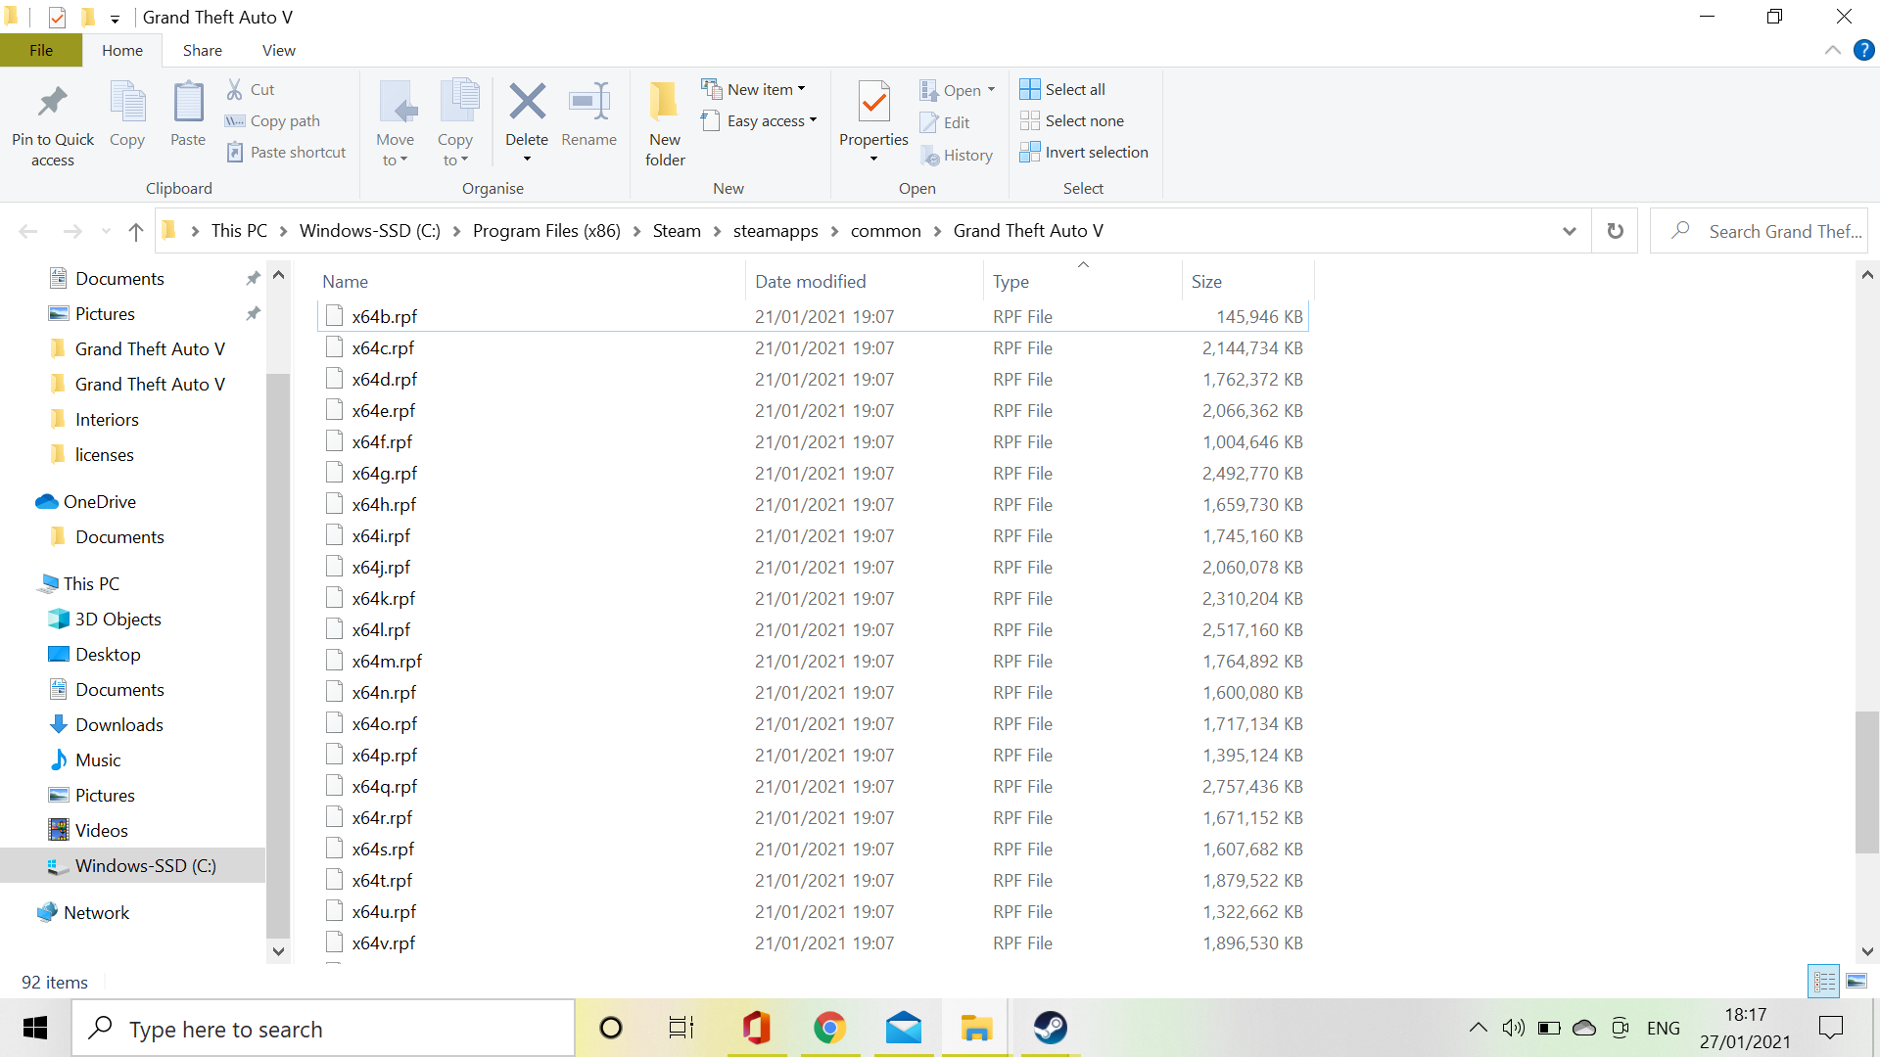The height and width of the screenshot is (1057, 1880).
Task: Switch to the View ribbon tab
Action: tap(278, 50)
